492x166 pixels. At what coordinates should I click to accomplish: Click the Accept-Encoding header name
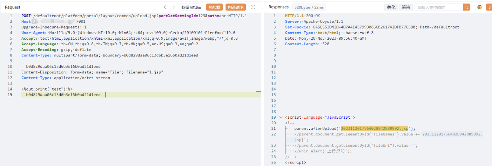(40, 49)
